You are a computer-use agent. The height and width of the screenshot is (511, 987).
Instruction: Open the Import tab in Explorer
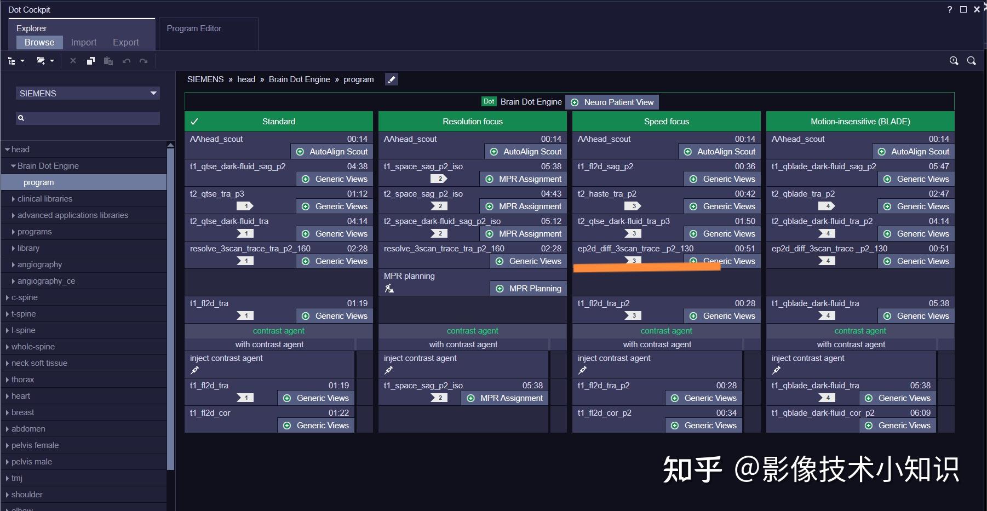tap(83, 42)
